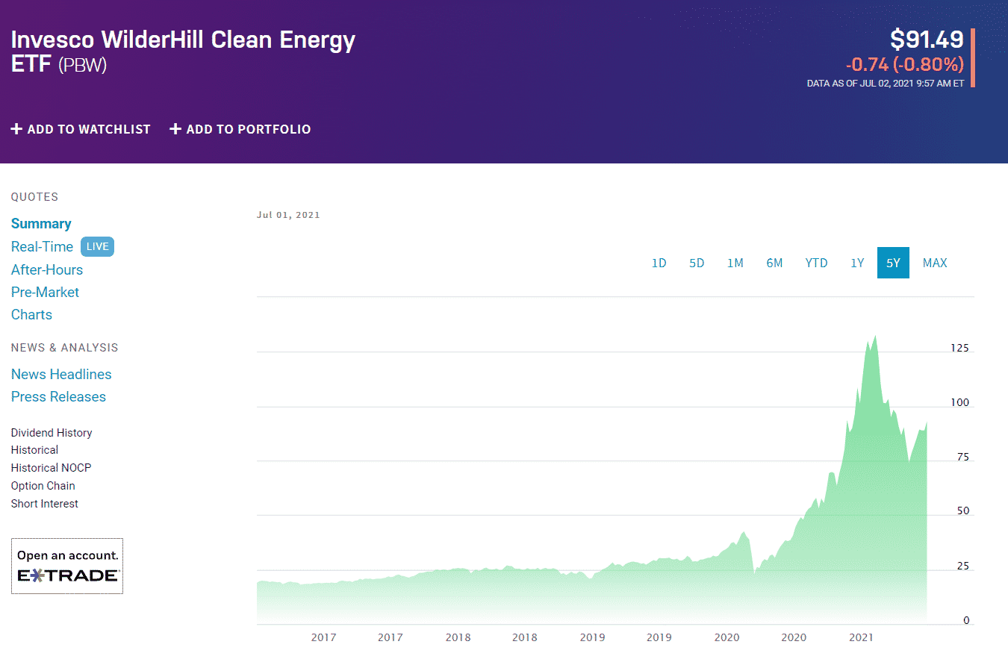
Task: Show the YTD chart range
Action: point(816,263)
